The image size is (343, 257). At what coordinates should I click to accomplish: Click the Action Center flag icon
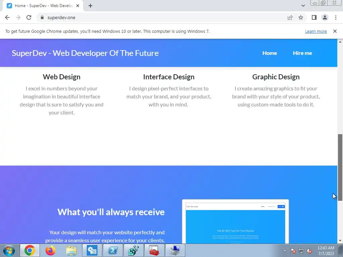(x=293, y=251)
